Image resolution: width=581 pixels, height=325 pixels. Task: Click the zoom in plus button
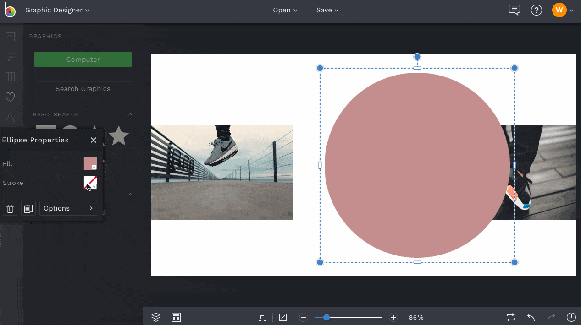coord(393,317)
